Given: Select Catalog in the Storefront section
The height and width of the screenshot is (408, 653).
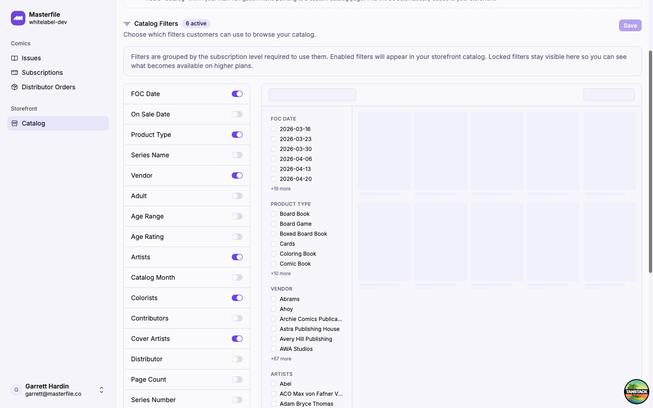Looking at the screenshot, I should pos(58,123).
